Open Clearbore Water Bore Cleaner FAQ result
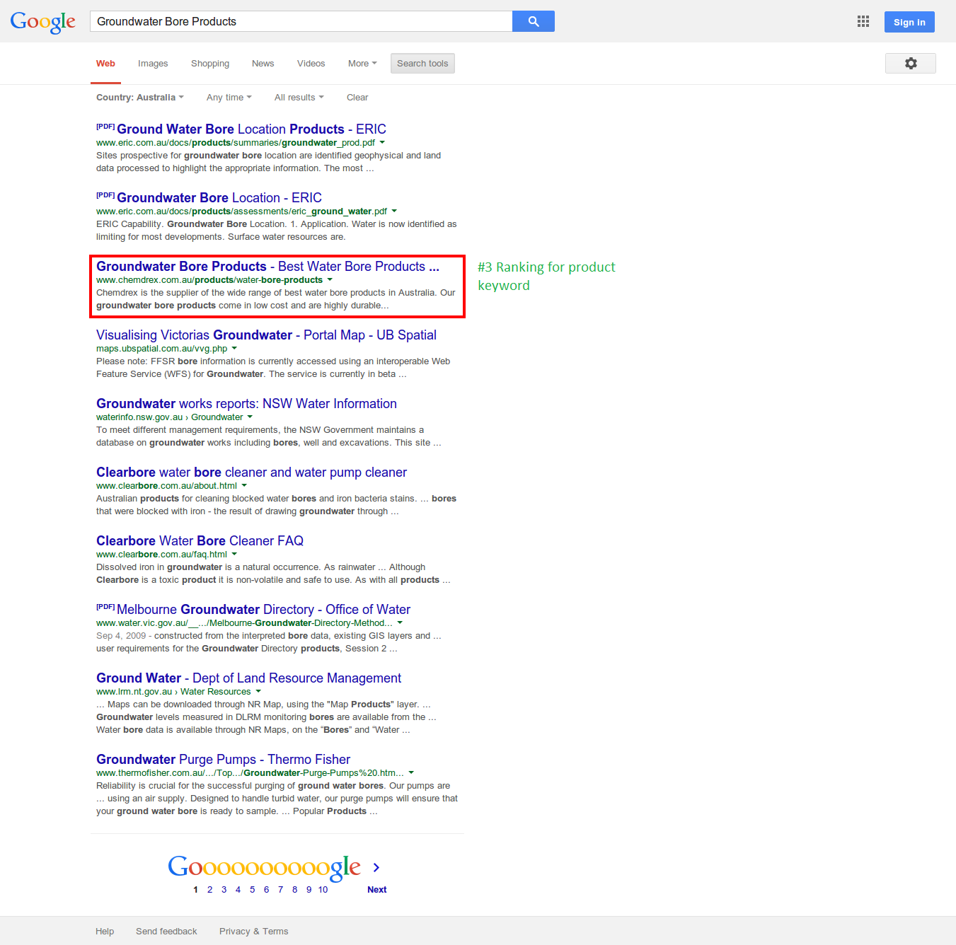Viewport: 956px width, 945px height. click(x=200, y=540)
